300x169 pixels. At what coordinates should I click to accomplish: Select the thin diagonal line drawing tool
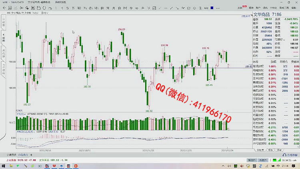click(x=160, y=8)
